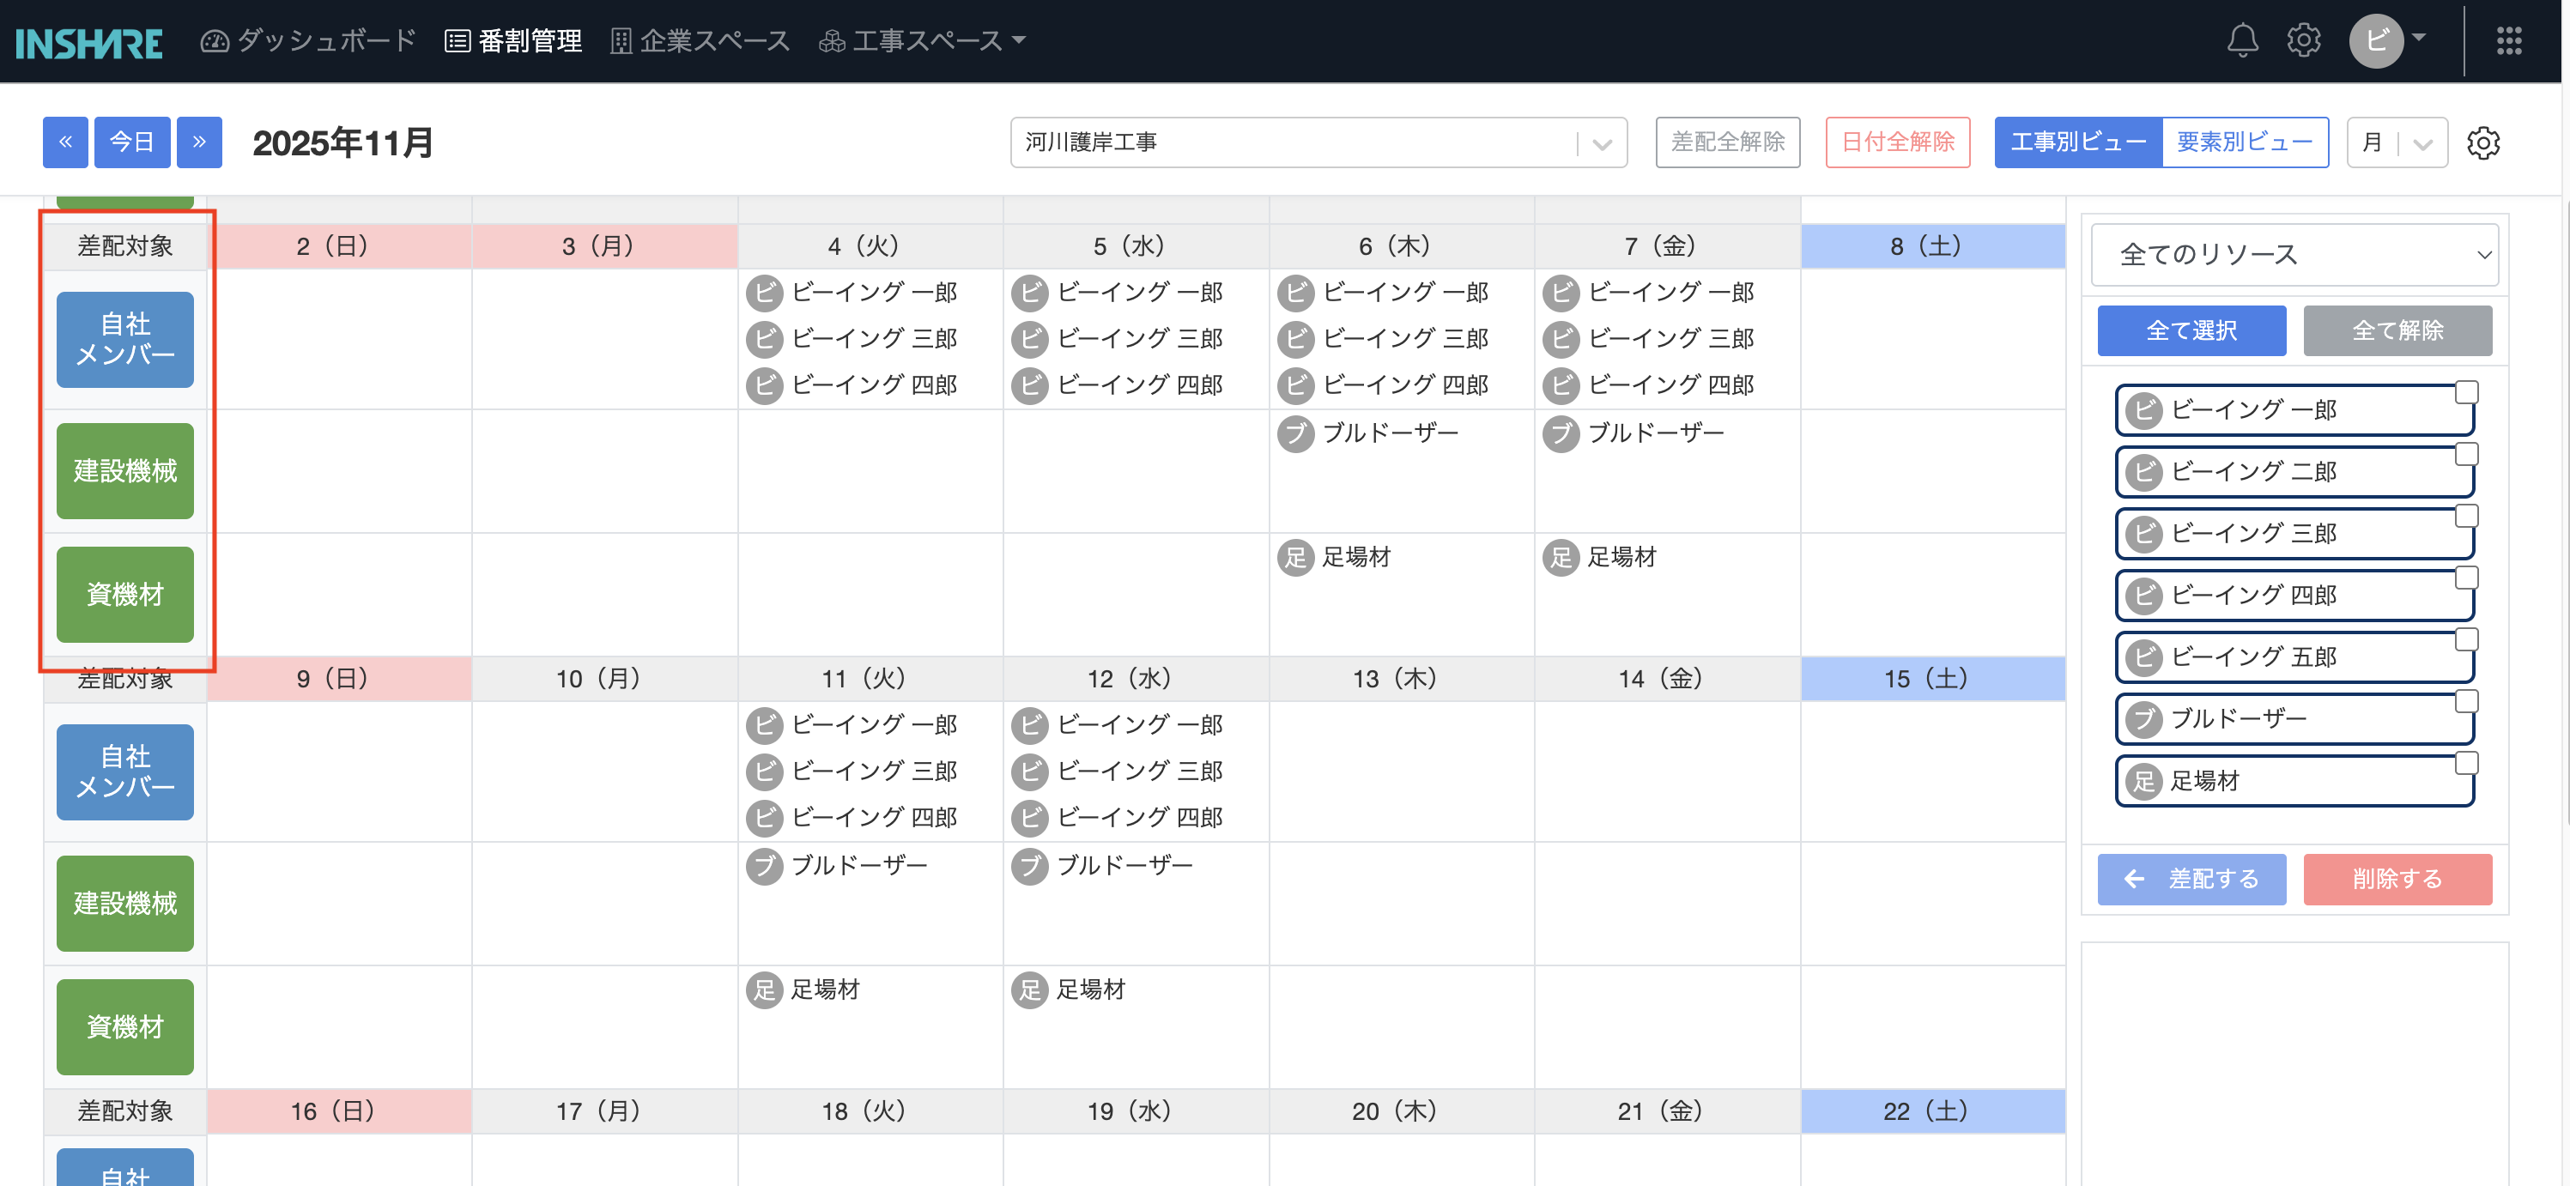
Task: Click ビーイング 二郎 avatar in resource list
Action: (2143, 472)
